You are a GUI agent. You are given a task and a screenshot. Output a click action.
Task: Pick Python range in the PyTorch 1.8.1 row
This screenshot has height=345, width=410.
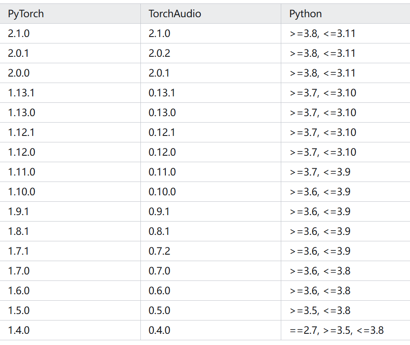pos(345,231)
